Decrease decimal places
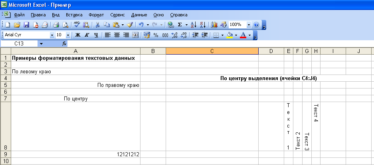 (184, 35)
